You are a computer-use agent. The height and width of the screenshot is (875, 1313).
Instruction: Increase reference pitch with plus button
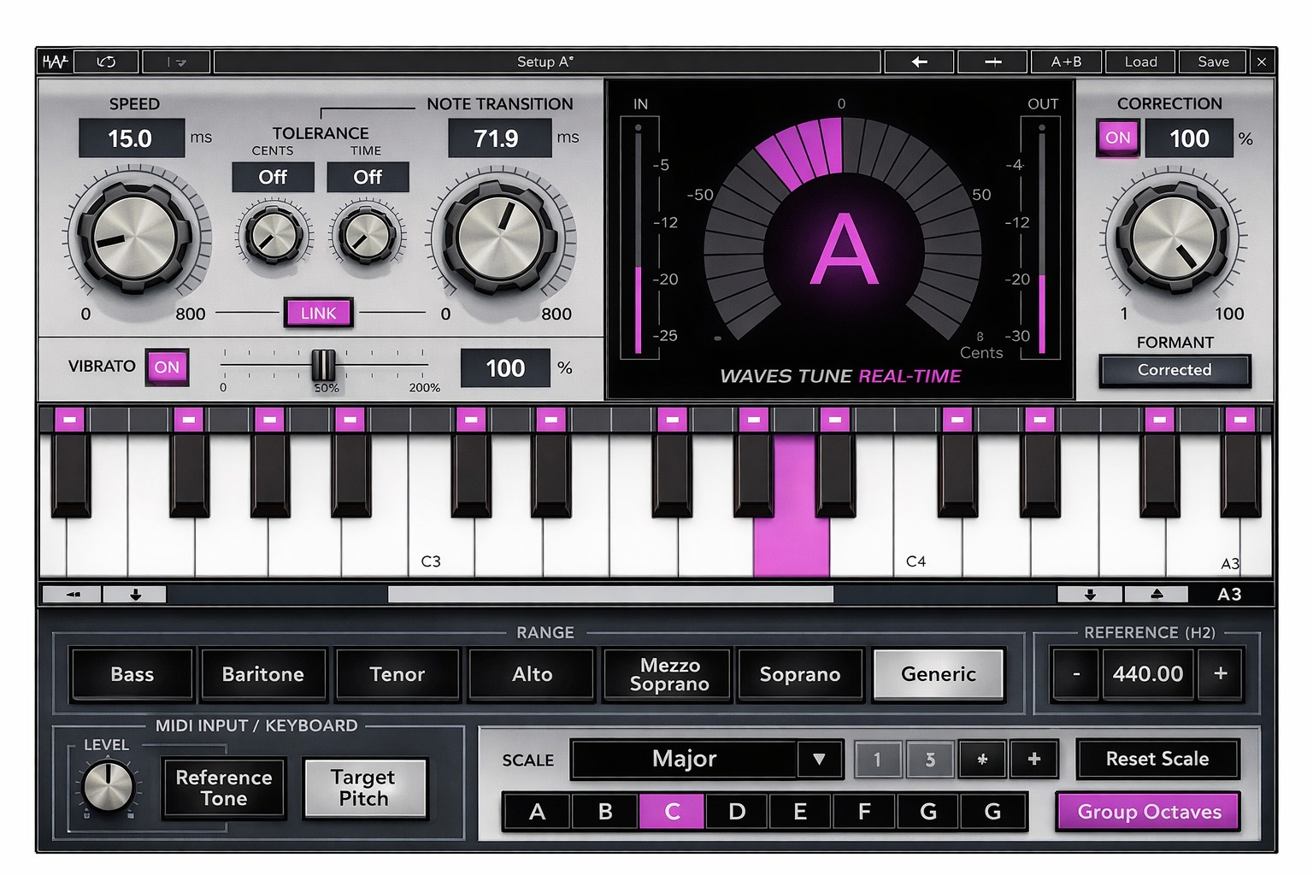click(1221, 673)
